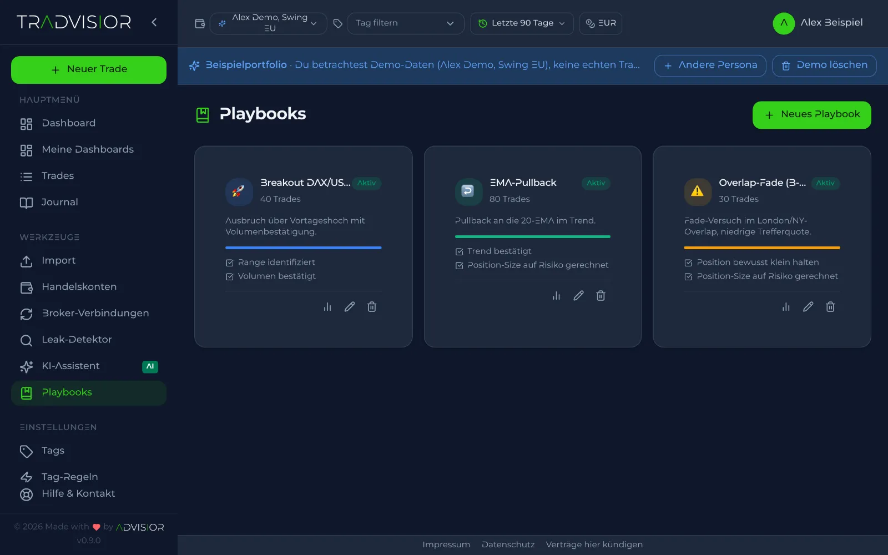Screen dimensions: 888x555
Task: Toggle the Trend bestätigt checkbox
Action: (x=460, y=251)
